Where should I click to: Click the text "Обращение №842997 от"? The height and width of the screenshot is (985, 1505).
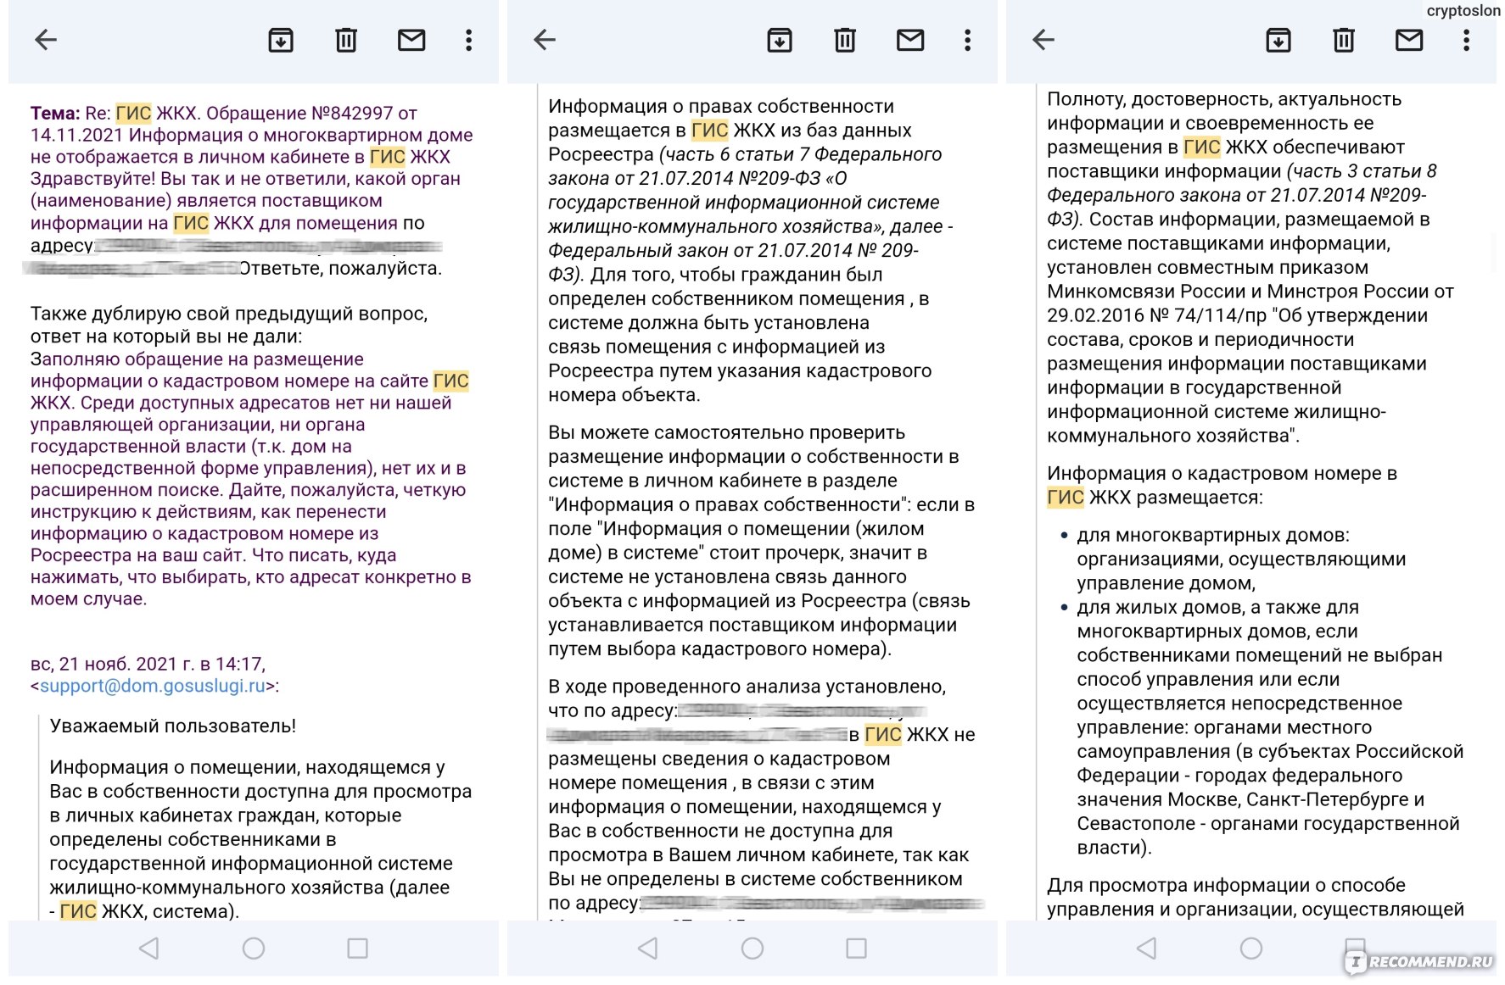(311, 113)
